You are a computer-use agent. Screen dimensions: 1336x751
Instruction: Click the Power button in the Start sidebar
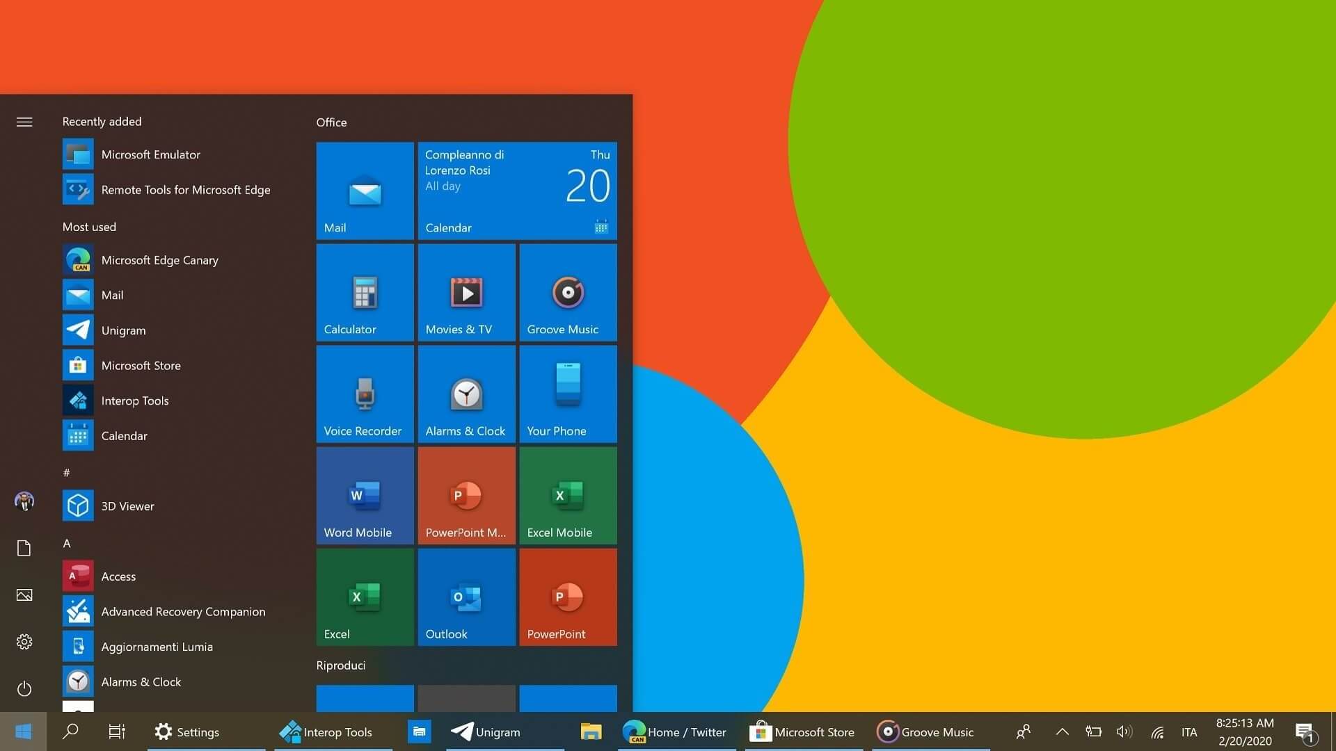24,689
